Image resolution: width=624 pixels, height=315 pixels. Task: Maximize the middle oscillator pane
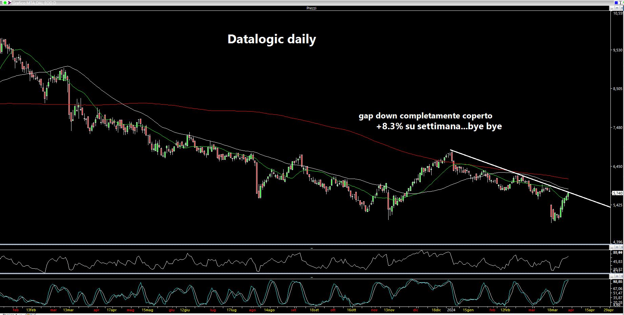coord(617,247)
